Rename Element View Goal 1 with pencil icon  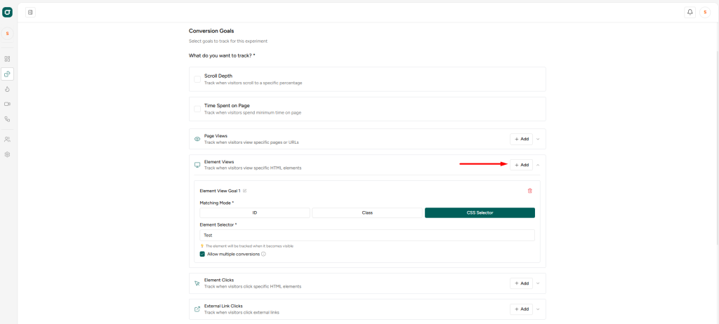pyautogui.click(x=244, y=191)
